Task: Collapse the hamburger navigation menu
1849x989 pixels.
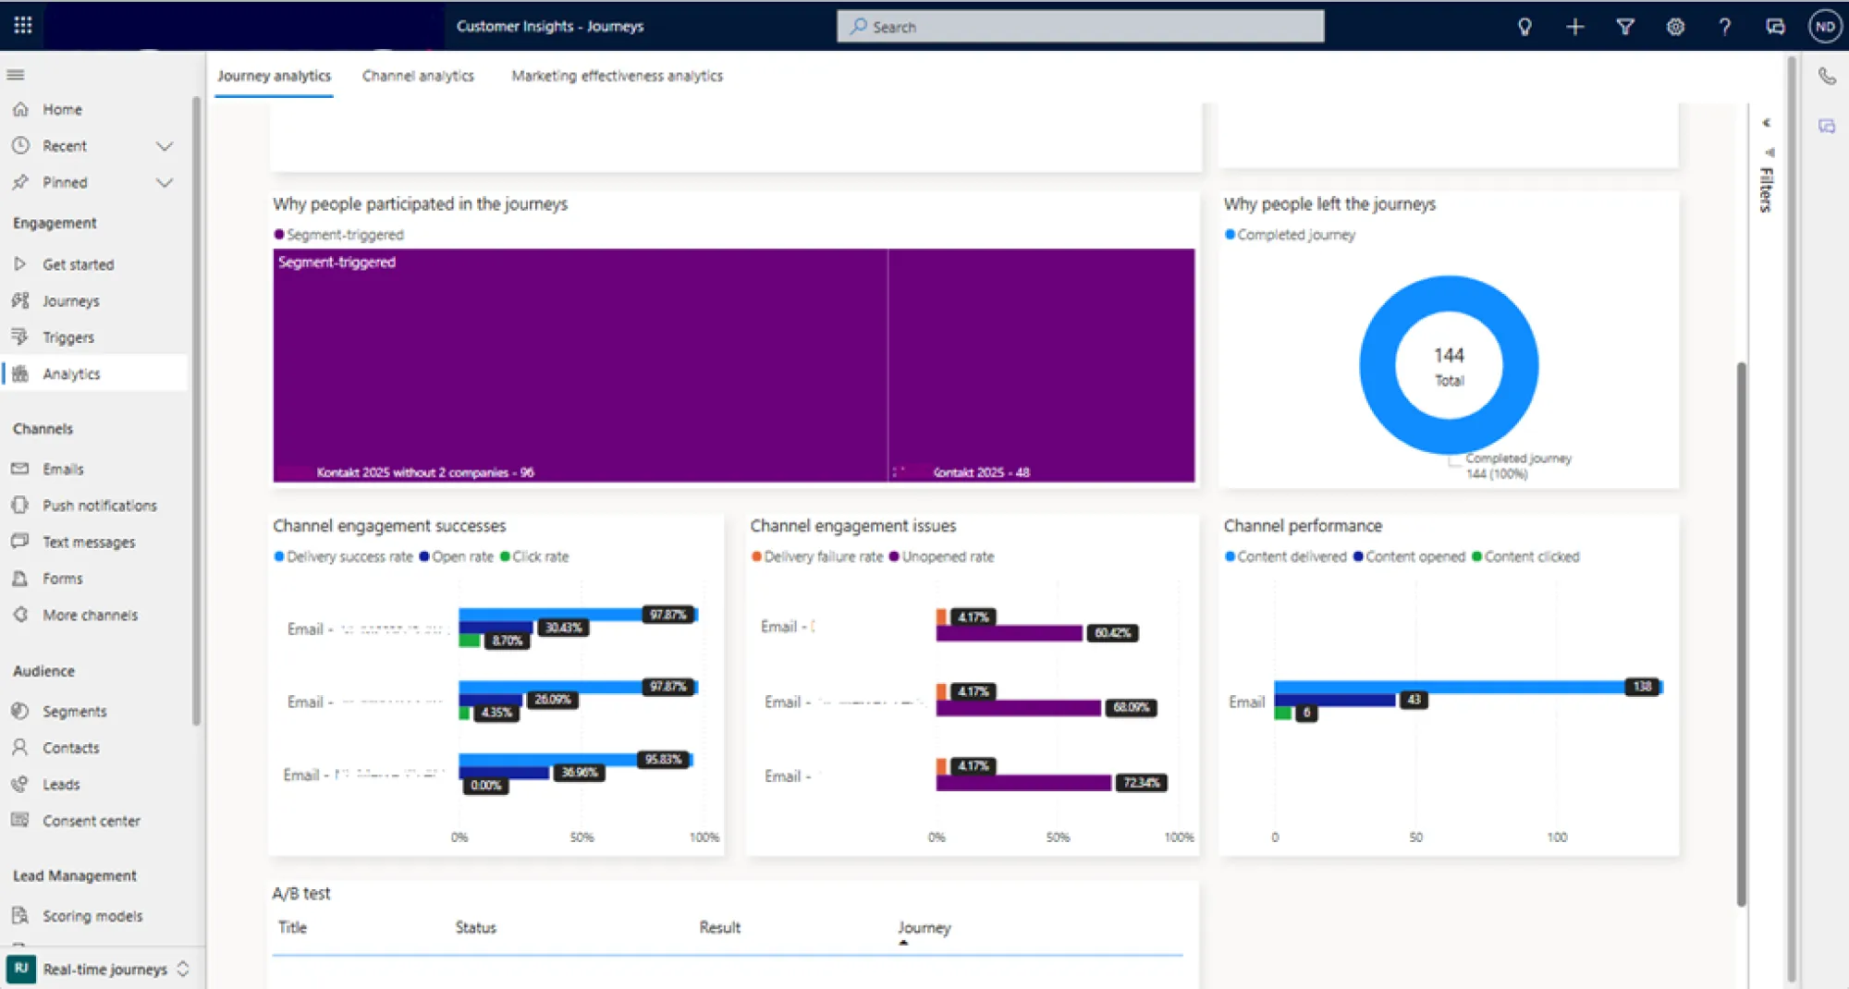Action: coord(16,75)
